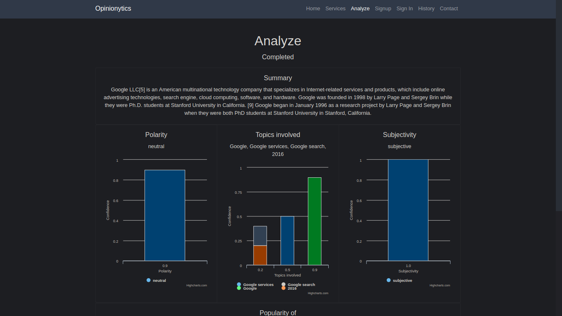Click the Completed status text

[278, 57]
